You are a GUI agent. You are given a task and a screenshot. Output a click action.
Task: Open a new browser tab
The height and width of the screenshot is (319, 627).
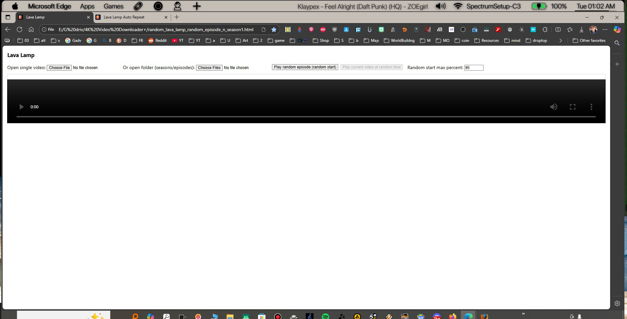pyautogui.click(x=177, y=17)
